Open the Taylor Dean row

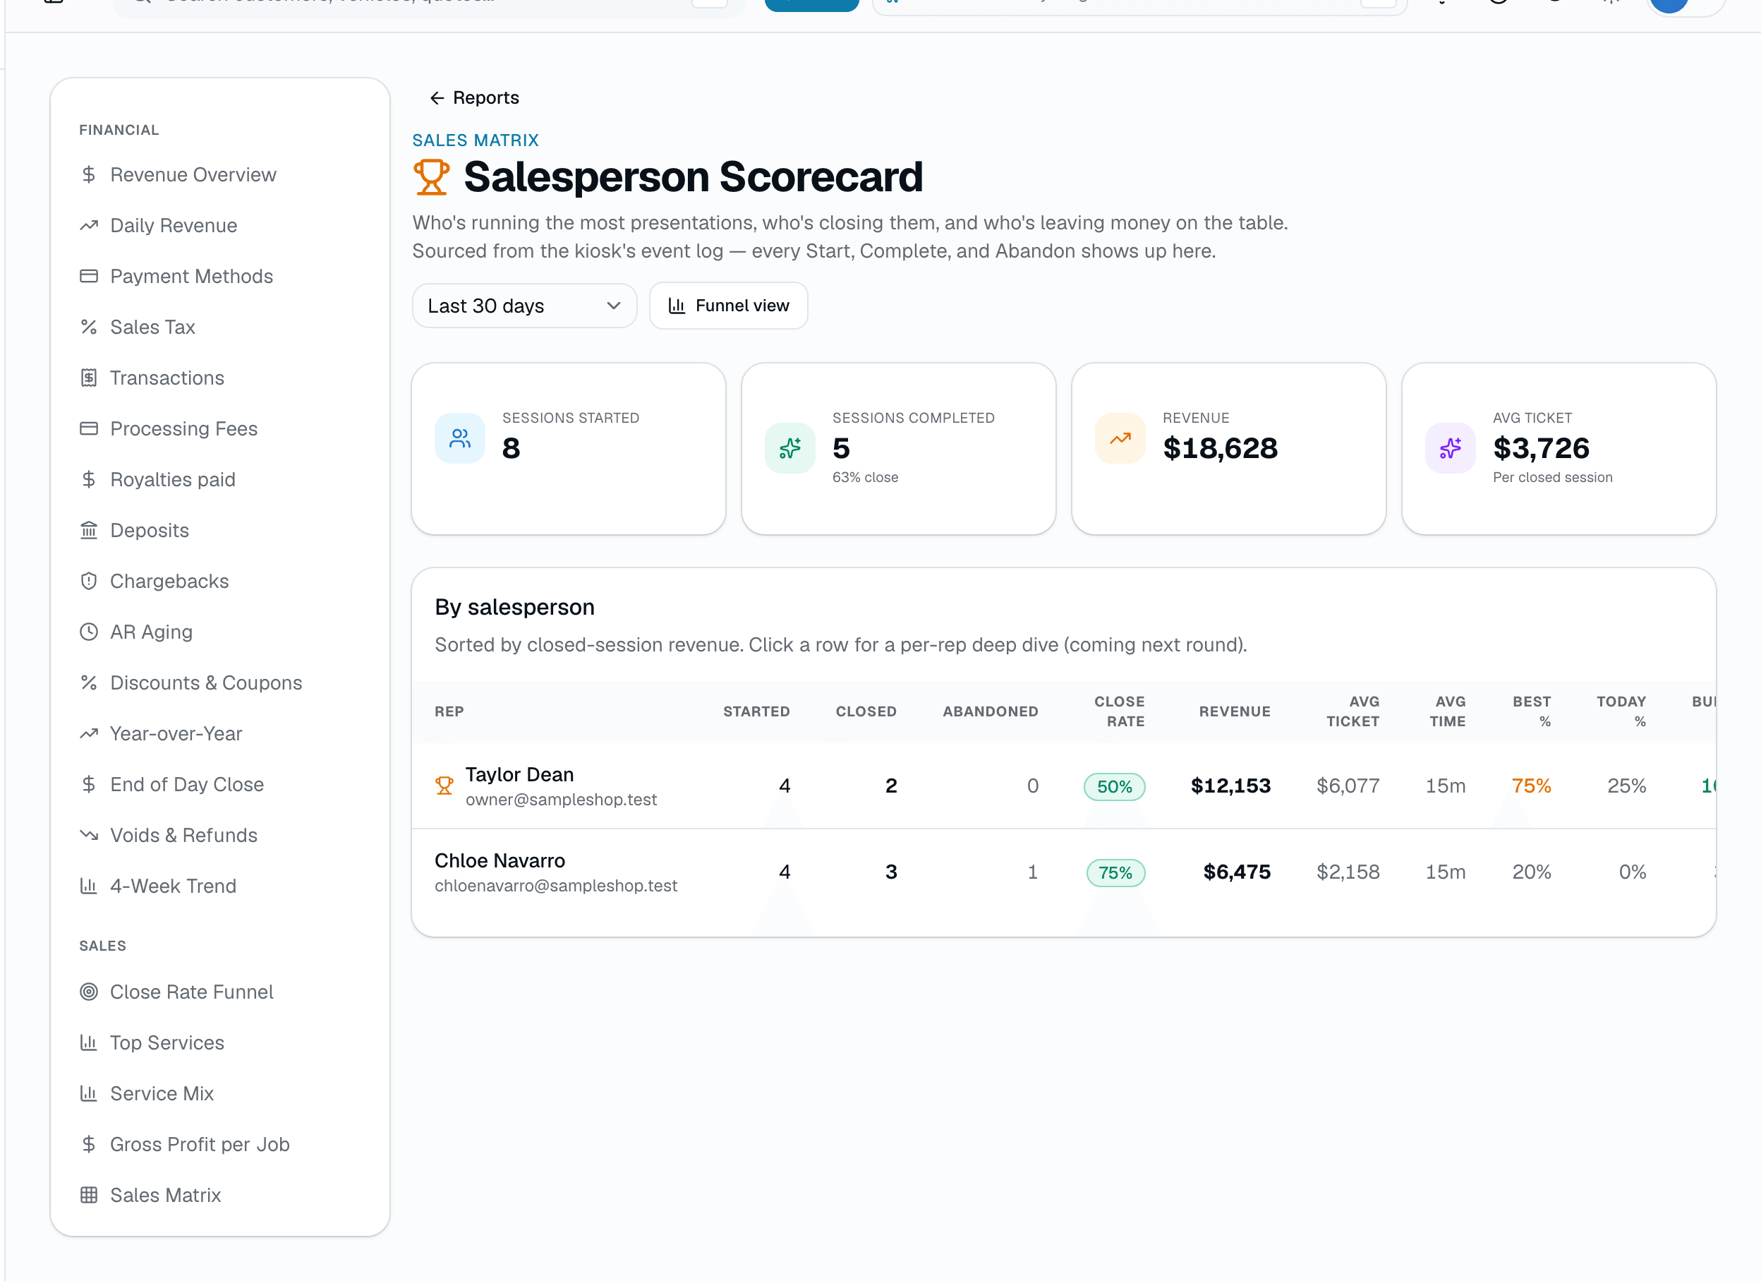(x=1063, y=786)
